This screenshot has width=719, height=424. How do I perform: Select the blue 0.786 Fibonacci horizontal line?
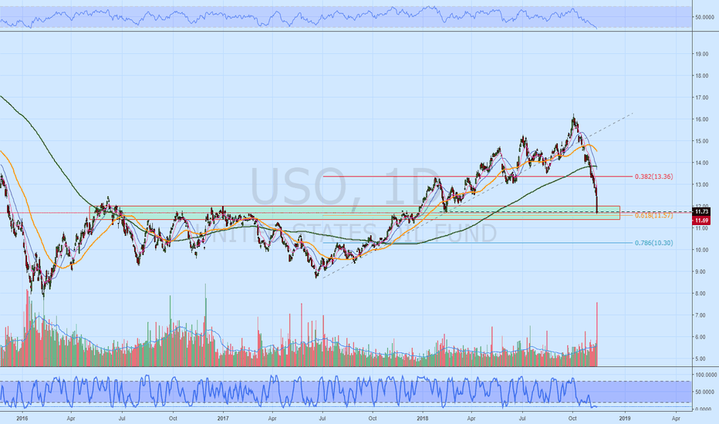(478, 243)
